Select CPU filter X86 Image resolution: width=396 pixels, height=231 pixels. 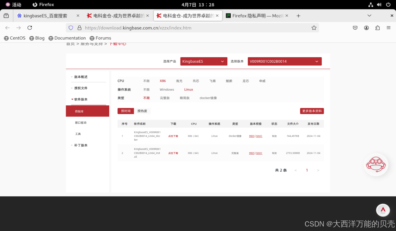(x=163, y=81)
